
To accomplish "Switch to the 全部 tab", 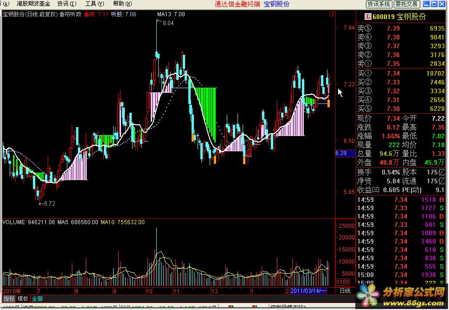I will 37,299.
